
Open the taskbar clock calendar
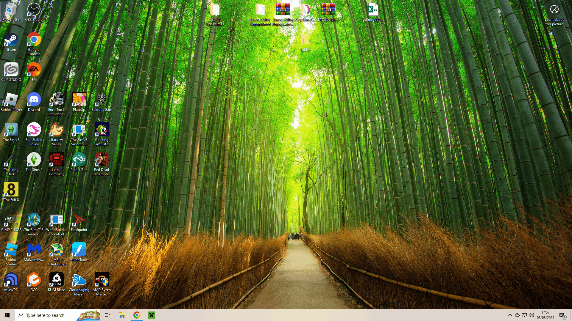tap(545, 315)
